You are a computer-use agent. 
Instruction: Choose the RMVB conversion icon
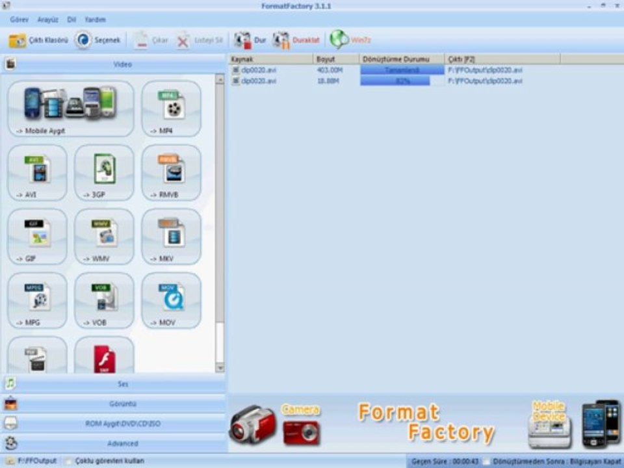point(171,173)
